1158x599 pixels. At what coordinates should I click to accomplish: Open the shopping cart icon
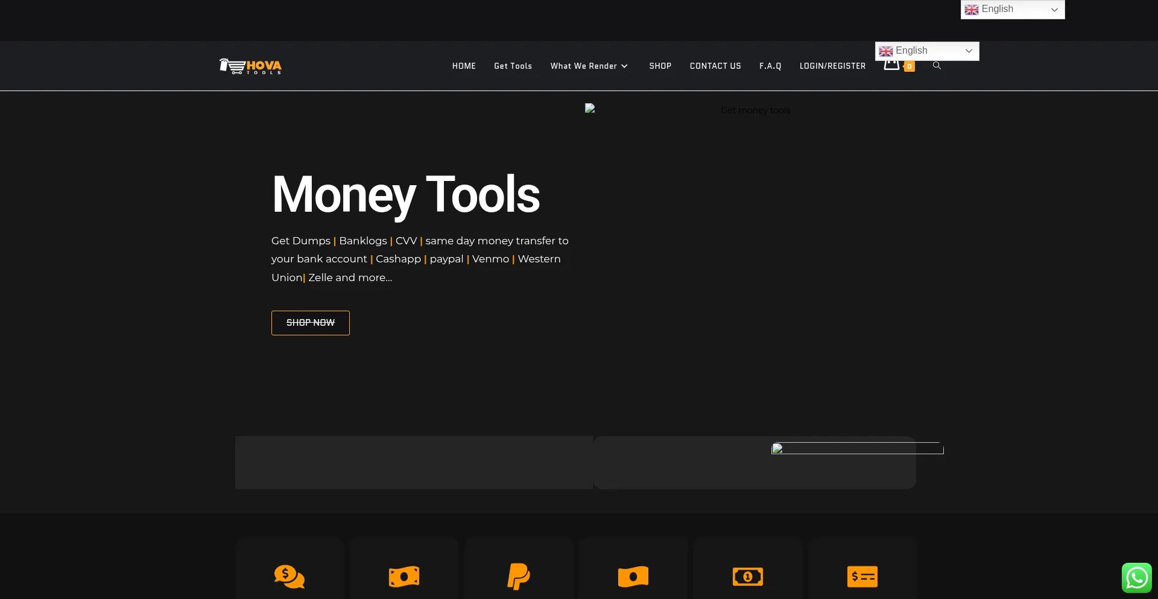point(891,66)
